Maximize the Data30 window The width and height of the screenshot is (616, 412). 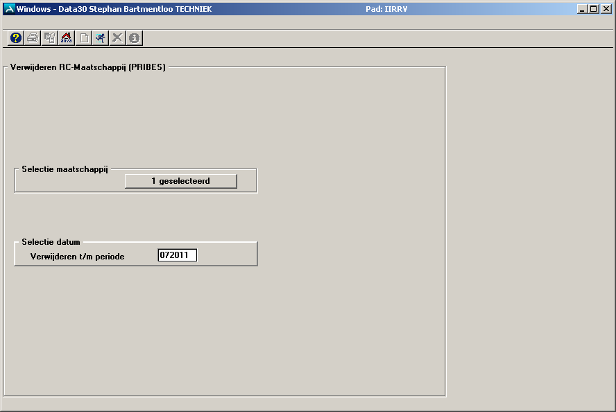coord(592,9)
